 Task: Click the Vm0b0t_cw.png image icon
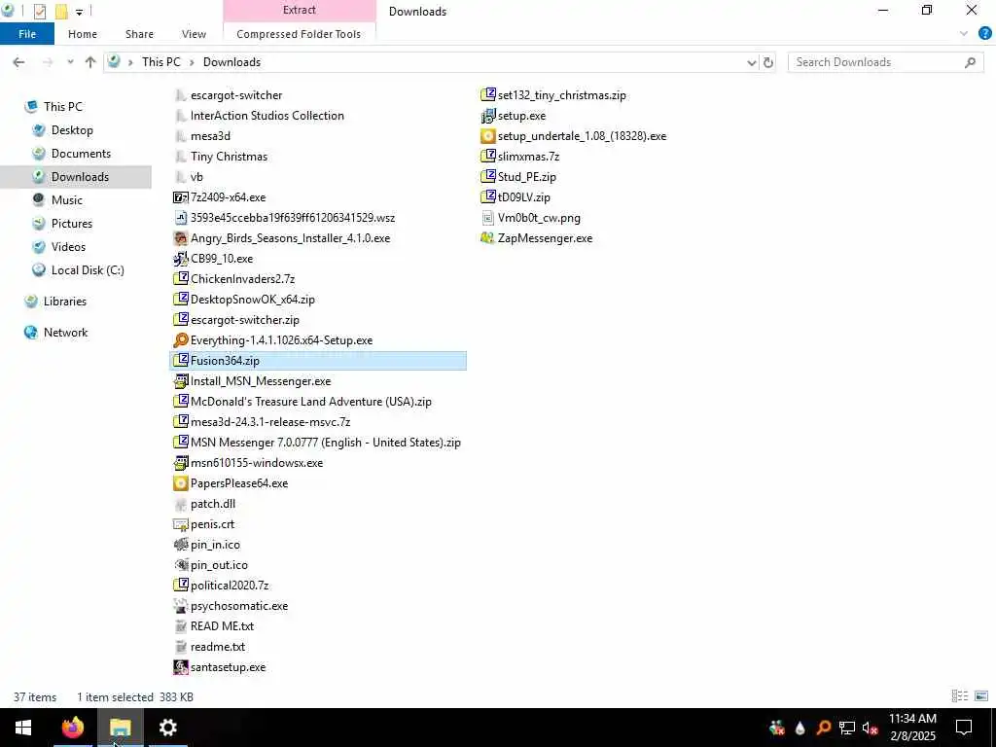pyautogui.click(x=488, y=218)
